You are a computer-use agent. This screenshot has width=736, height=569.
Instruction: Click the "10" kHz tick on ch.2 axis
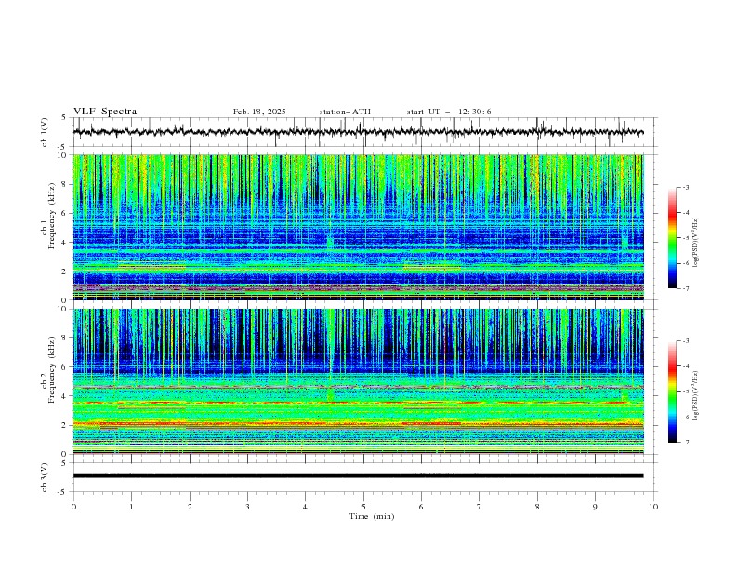[x=63, y=309]
